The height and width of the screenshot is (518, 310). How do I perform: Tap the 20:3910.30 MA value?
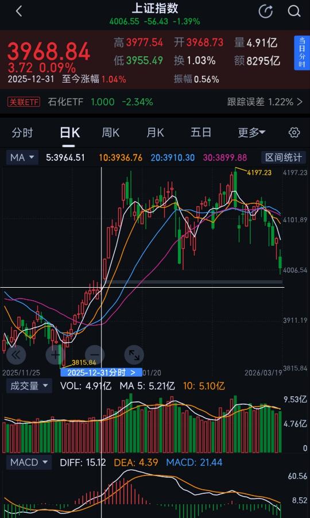(x=173, y=158)
